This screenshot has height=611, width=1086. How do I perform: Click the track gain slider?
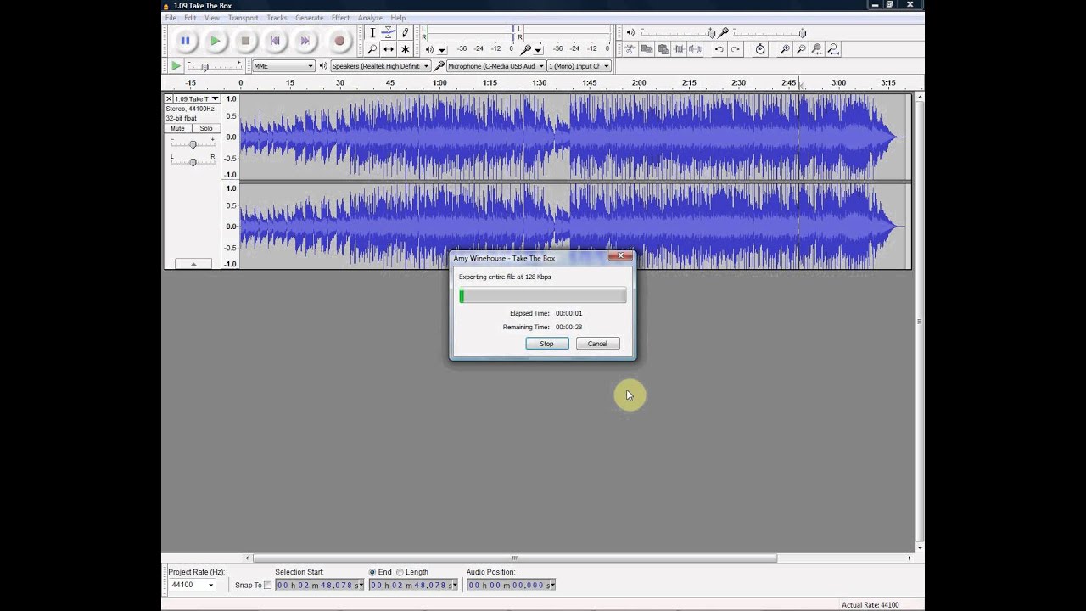point(193,144)
